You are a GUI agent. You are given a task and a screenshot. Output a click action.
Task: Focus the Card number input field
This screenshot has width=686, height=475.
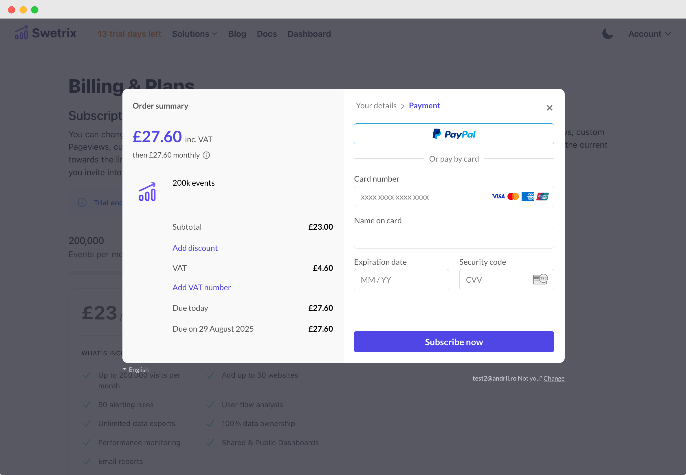click(422, 197)
